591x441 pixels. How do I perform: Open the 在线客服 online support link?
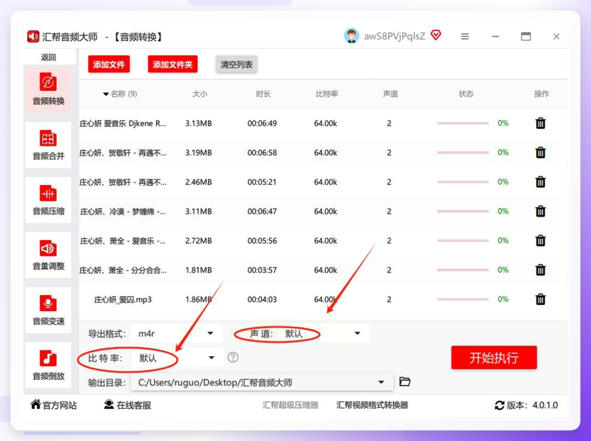tap(128, 405)
